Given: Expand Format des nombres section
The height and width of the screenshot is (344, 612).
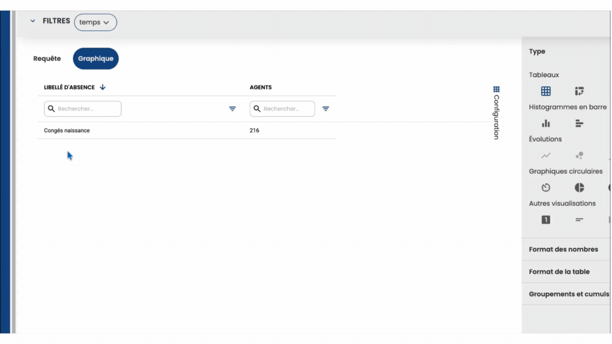Looking at the screenshot, I should click(x=563, y=249).
